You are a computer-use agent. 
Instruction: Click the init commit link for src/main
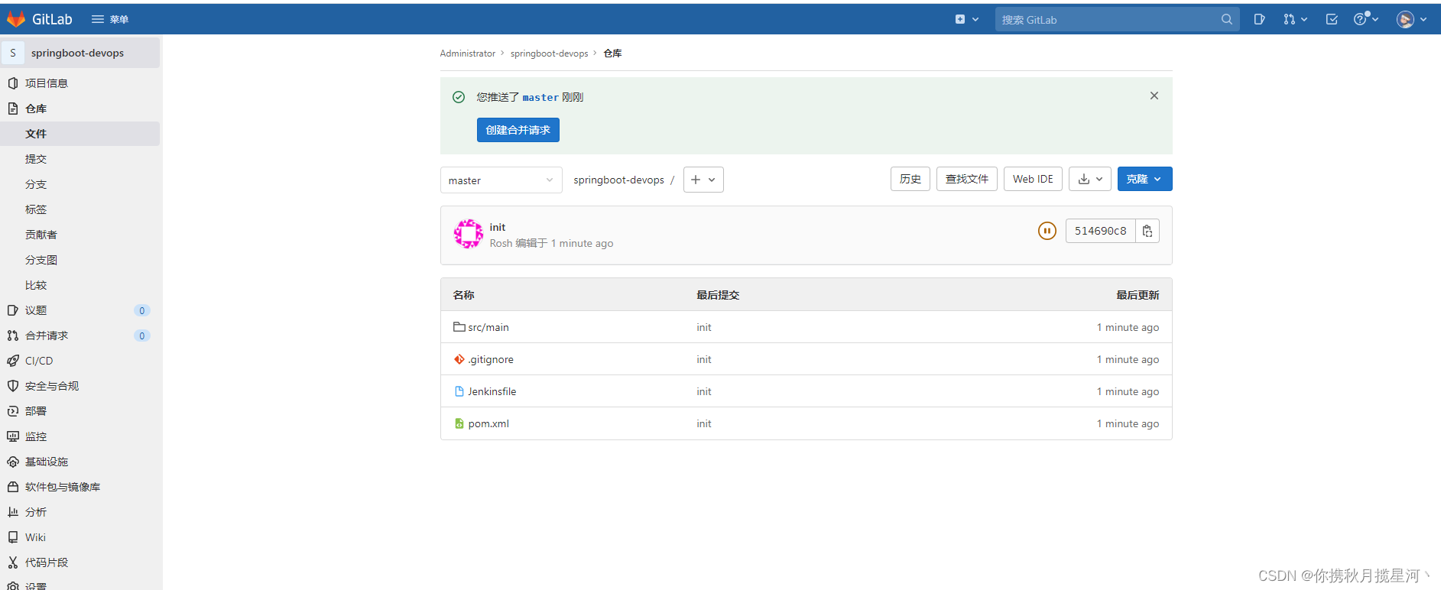pyautogui.click(x=704, y=327)
